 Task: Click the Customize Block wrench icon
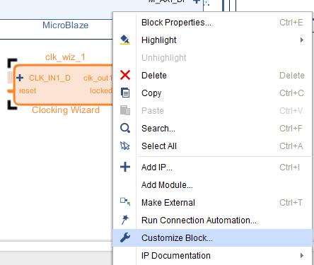(x=125, y=237)
